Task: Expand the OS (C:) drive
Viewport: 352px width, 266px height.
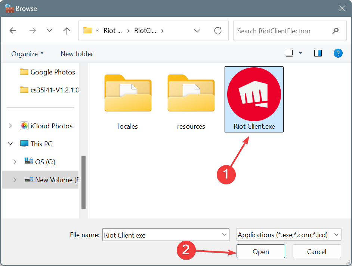Action: [x=15, y=162]
